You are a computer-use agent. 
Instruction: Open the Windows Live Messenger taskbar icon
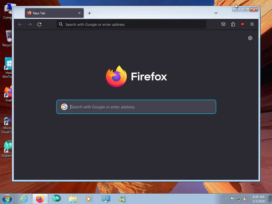click(122, 199)
